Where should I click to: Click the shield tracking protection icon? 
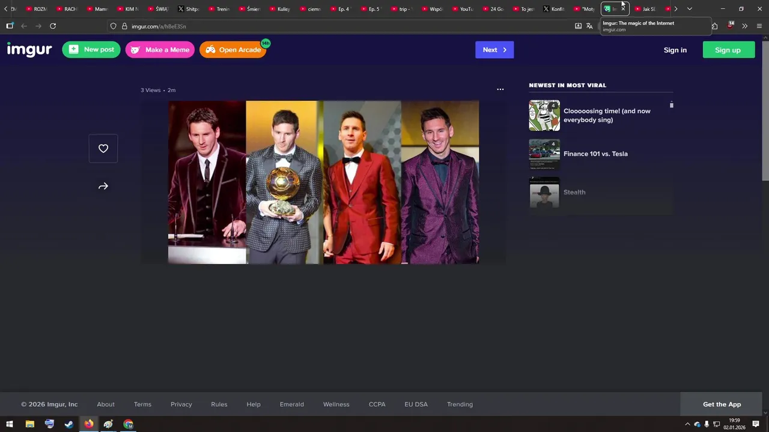113,26
